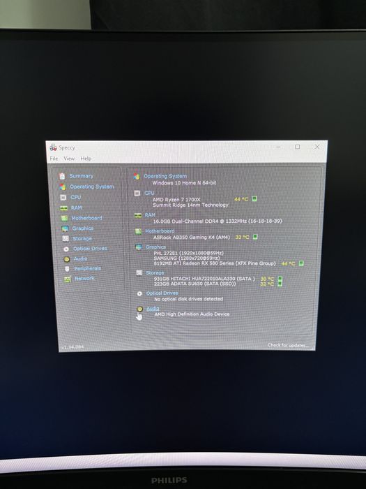Click the CPU chip icon in sidebar
Viewport: 366px width, 489px height.
[x=63, y=198]
